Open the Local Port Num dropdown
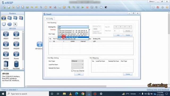This screenshot has height=96, width=170. pos(77,65)
